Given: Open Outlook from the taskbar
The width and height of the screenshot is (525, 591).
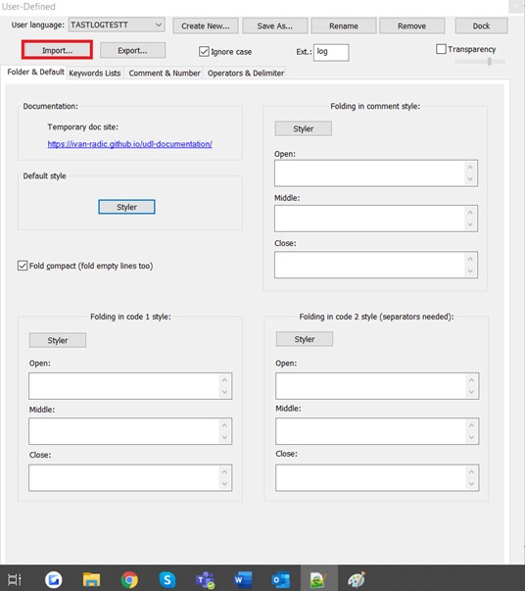Looking at the screenshot, I should pos(281,579).
